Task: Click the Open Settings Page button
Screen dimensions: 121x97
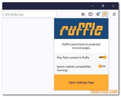Action: click(81, 82)
